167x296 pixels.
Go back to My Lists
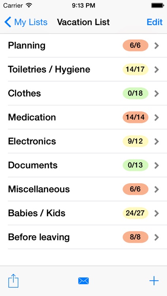(x=26, y=22)
